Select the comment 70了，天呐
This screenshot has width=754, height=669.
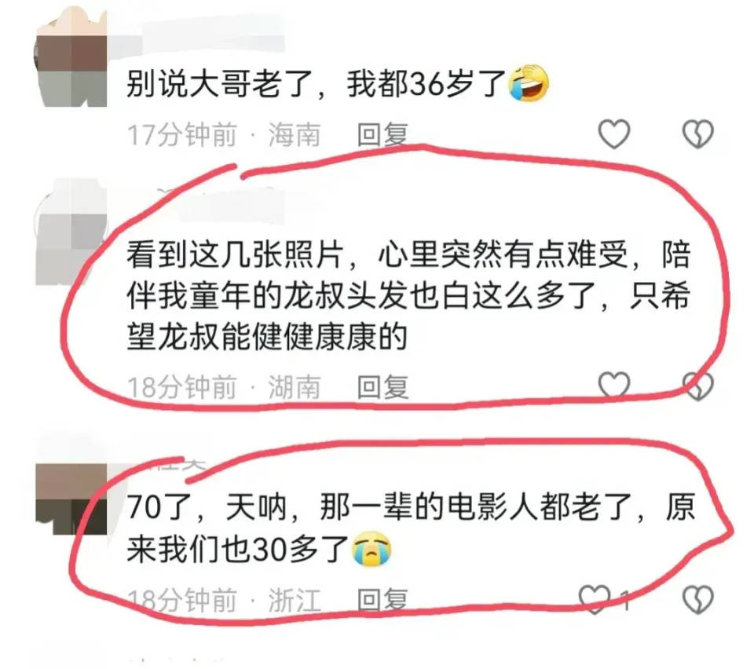click(411, 528)
